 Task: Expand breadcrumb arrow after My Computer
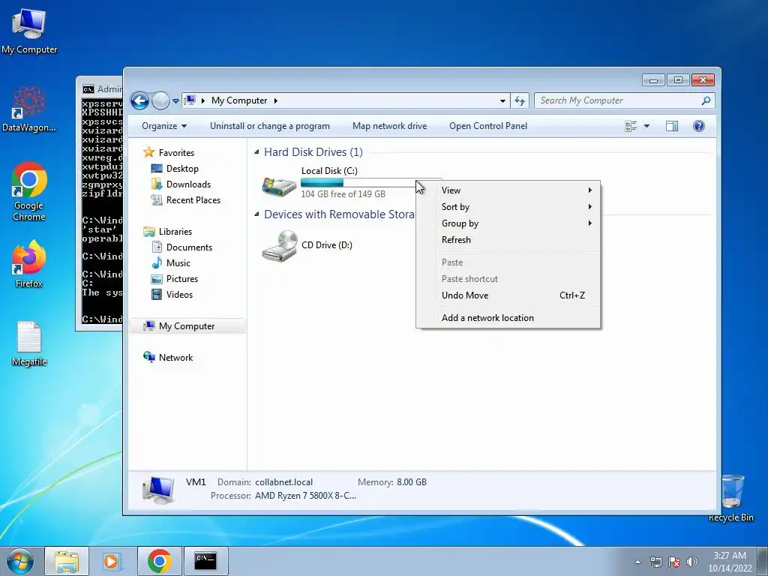(276, 101)
